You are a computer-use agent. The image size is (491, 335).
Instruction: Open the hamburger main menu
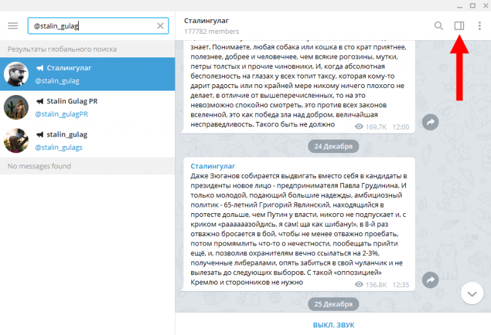click(x=13, y=26)
